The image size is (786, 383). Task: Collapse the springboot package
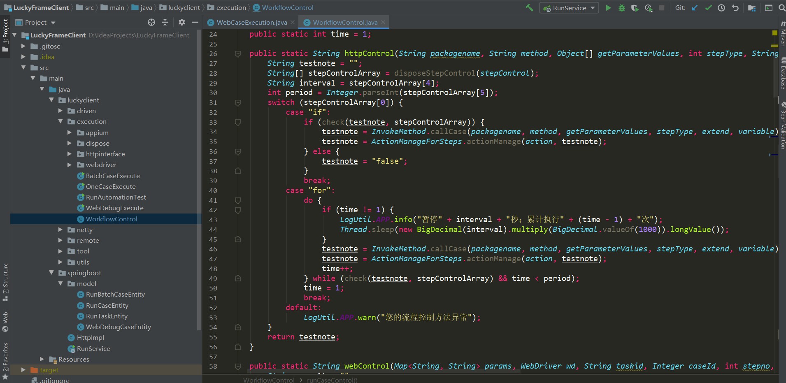point(51,273)
